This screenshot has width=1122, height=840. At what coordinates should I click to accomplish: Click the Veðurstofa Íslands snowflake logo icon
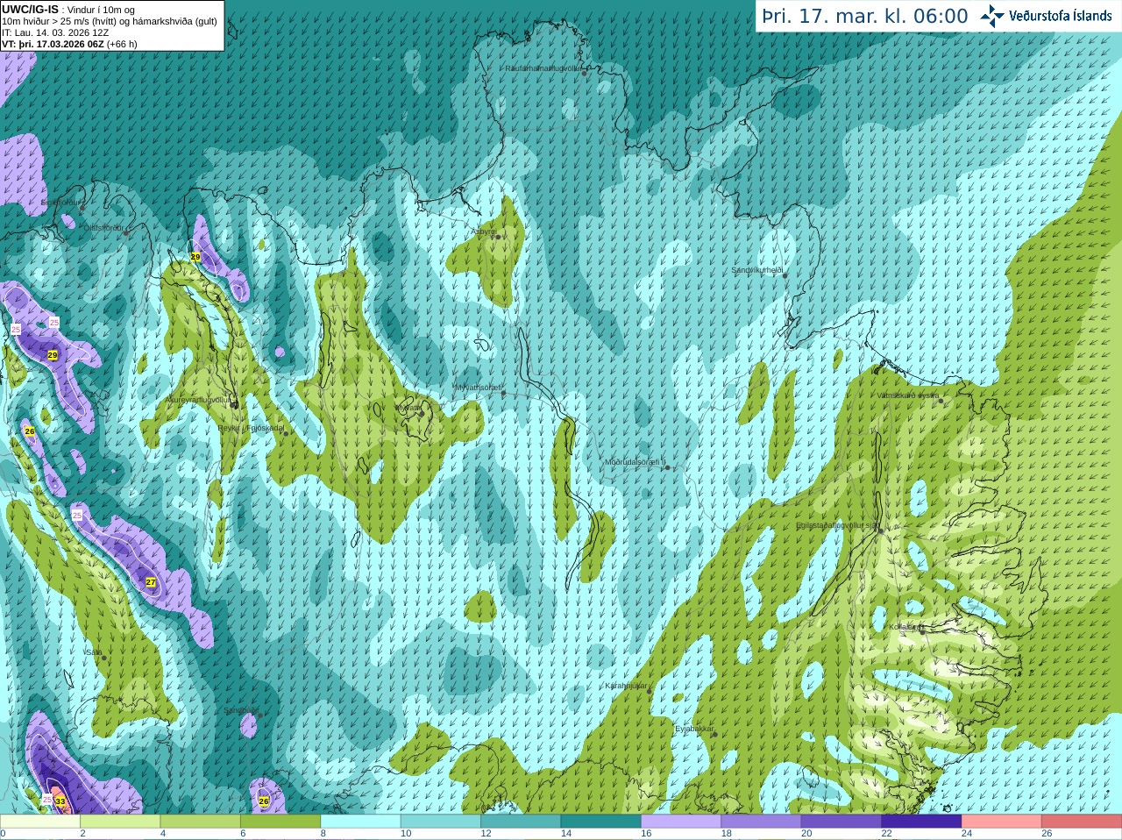click(992, 16)
